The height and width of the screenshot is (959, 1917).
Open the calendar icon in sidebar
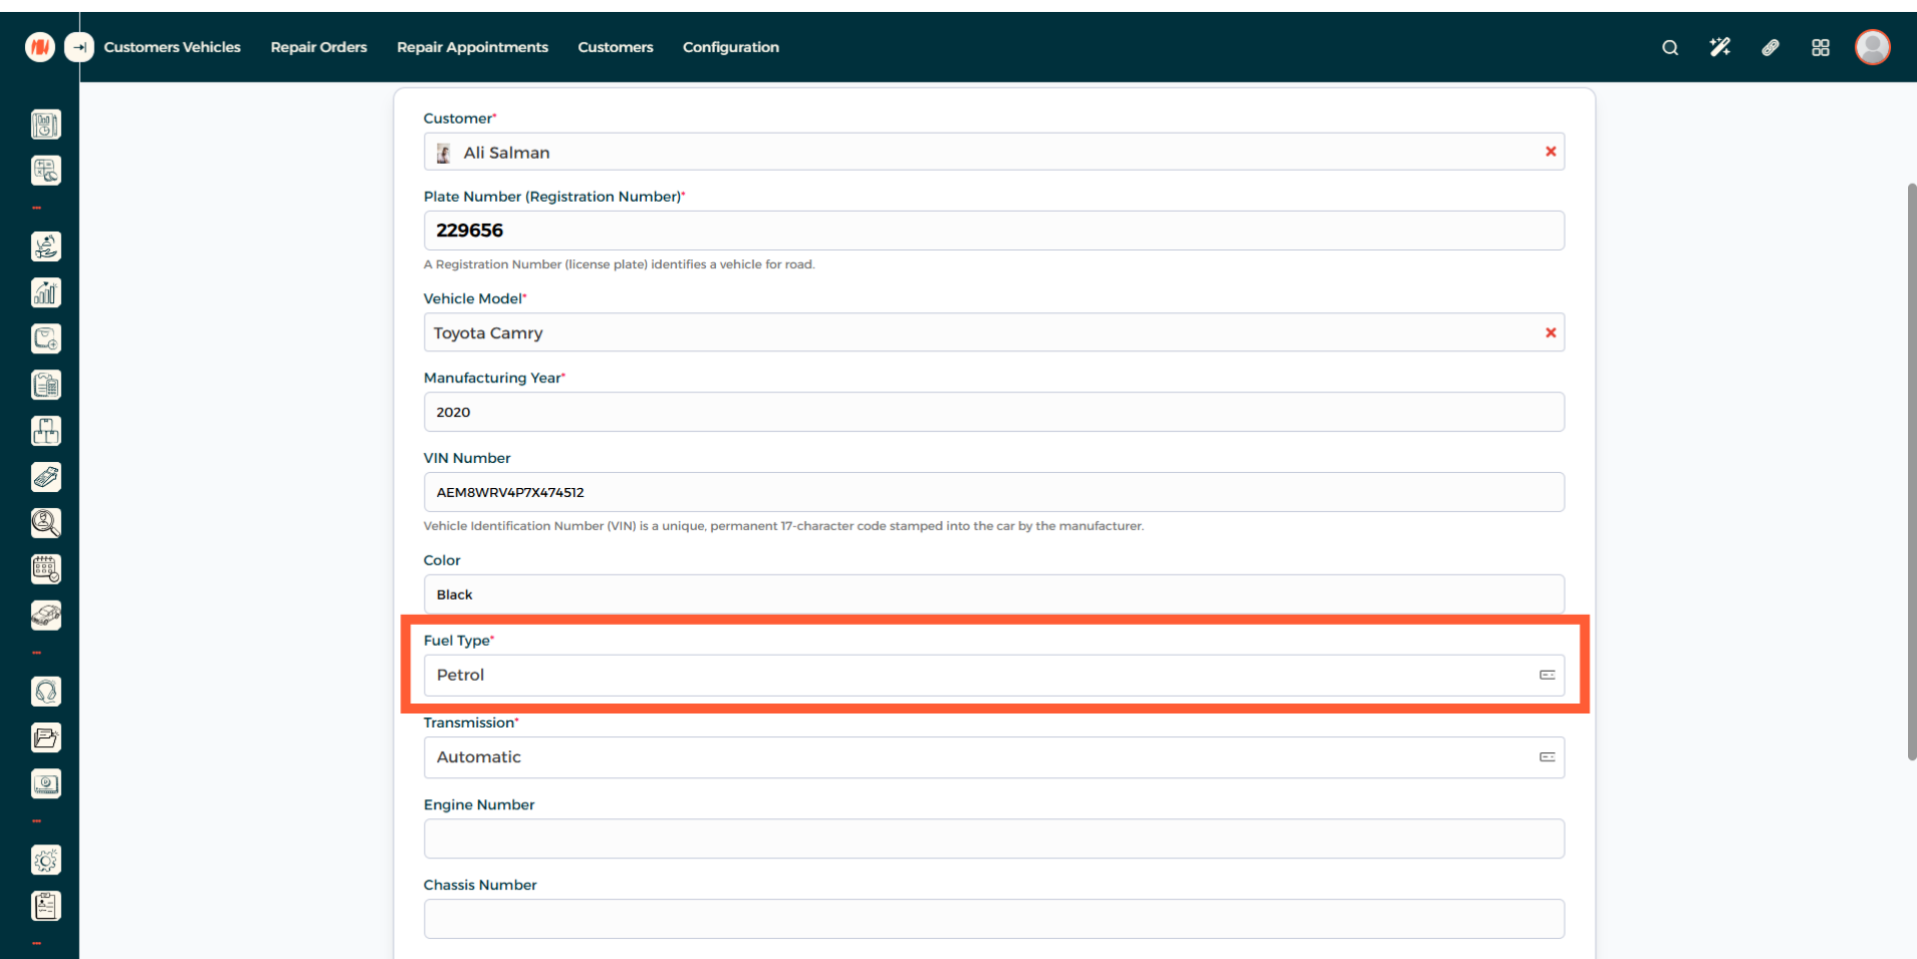coord(46,569)
